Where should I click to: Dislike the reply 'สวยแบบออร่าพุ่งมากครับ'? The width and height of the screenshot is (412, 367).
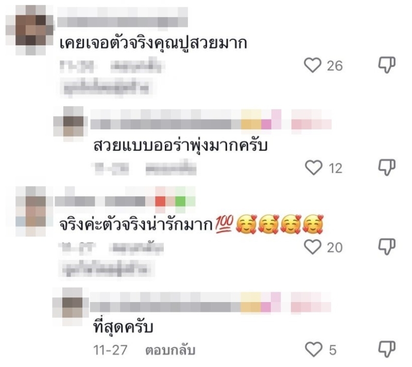pos(387,167)
